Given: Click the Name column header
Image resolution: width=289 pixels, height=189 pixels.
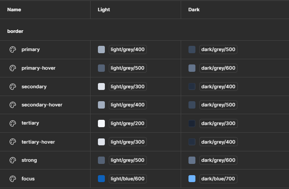Looking at the screenshot, I should click(14, 10).
